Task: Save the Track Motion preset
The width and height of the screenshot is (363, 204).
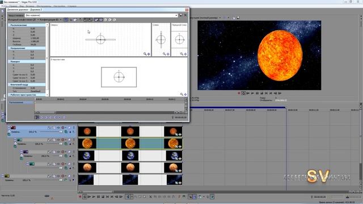Action: (181, 15)
